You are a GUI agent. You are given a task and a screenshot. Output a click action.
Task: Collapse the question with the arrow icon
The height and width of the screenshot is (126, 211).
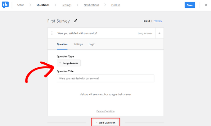159,33
